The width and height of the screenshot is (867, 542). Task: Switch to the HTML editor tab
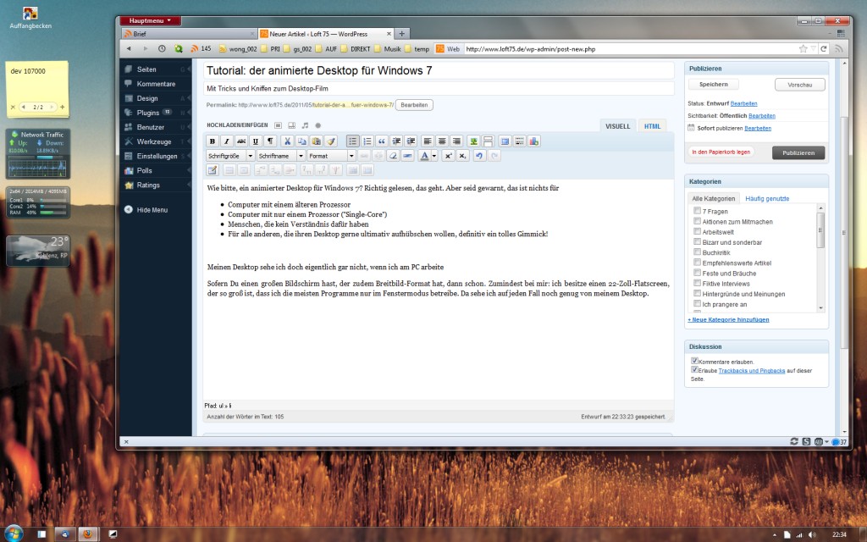pyautogui.click(x=652, y=126)
